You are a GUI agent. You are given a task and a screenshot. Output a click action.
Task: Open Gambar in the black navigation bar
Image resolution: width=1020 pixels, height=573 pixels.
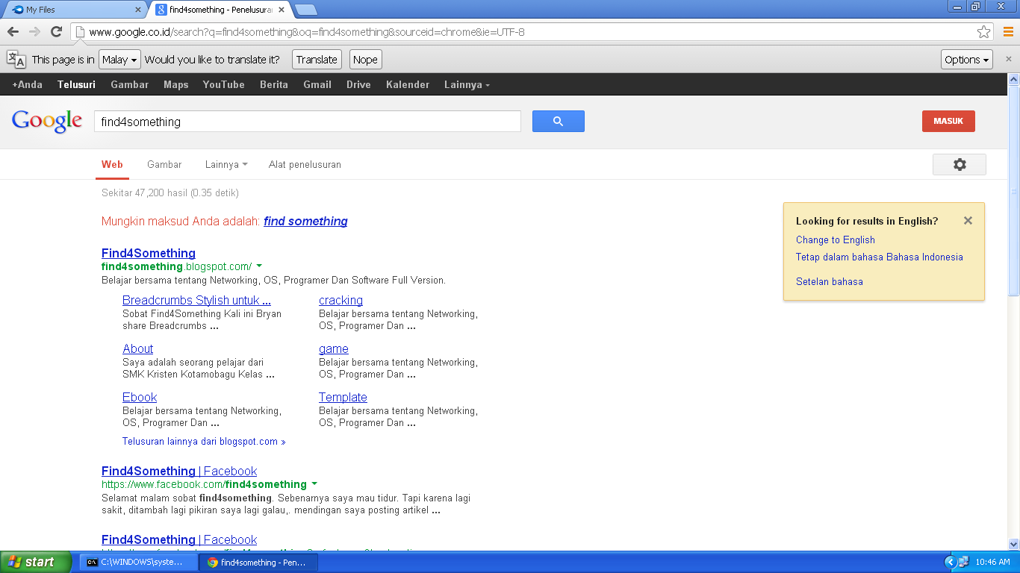(130, 84)
